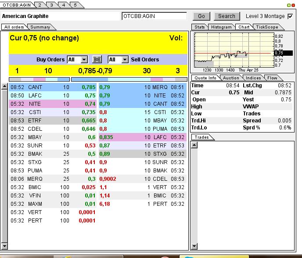The width and height of the screenshot is (302, 258).
Task: Switch to the Summary tab
Action: tap(40, 27)
